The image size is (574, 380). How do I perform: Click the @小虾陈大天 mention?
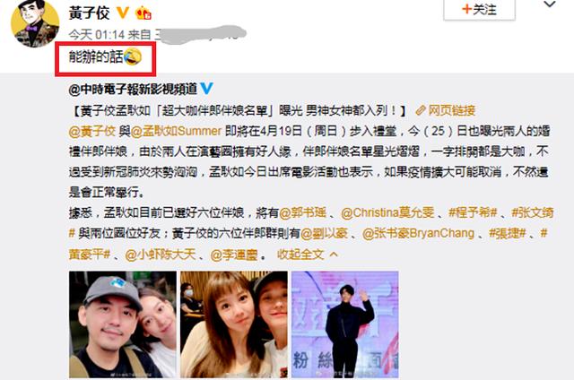pyautogui.click(x=161, y=255)
